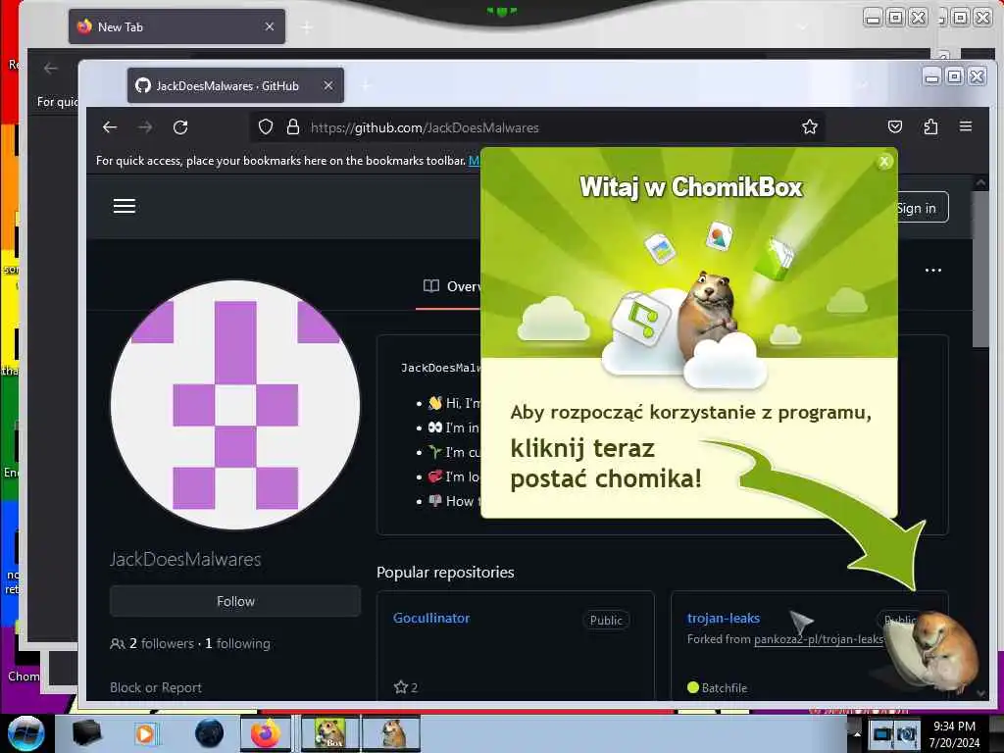Follow JackDoesMalwares
Viewport: 1004px width, 753px height.
(235, 601)
